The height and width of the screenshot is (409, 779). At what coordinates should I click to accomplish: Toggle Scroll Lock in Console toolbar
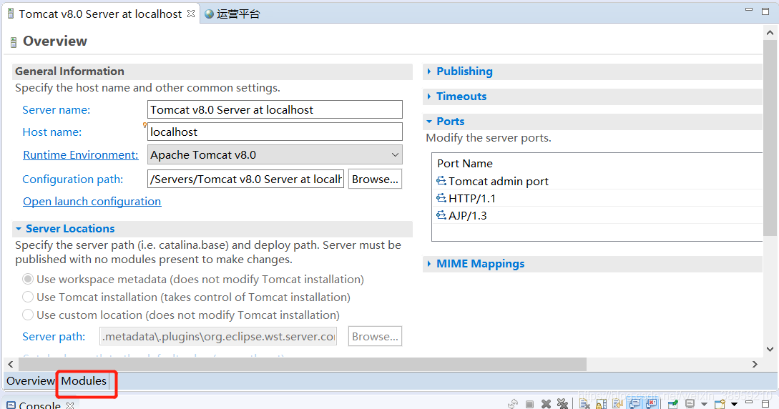click(x=601, y=404)
